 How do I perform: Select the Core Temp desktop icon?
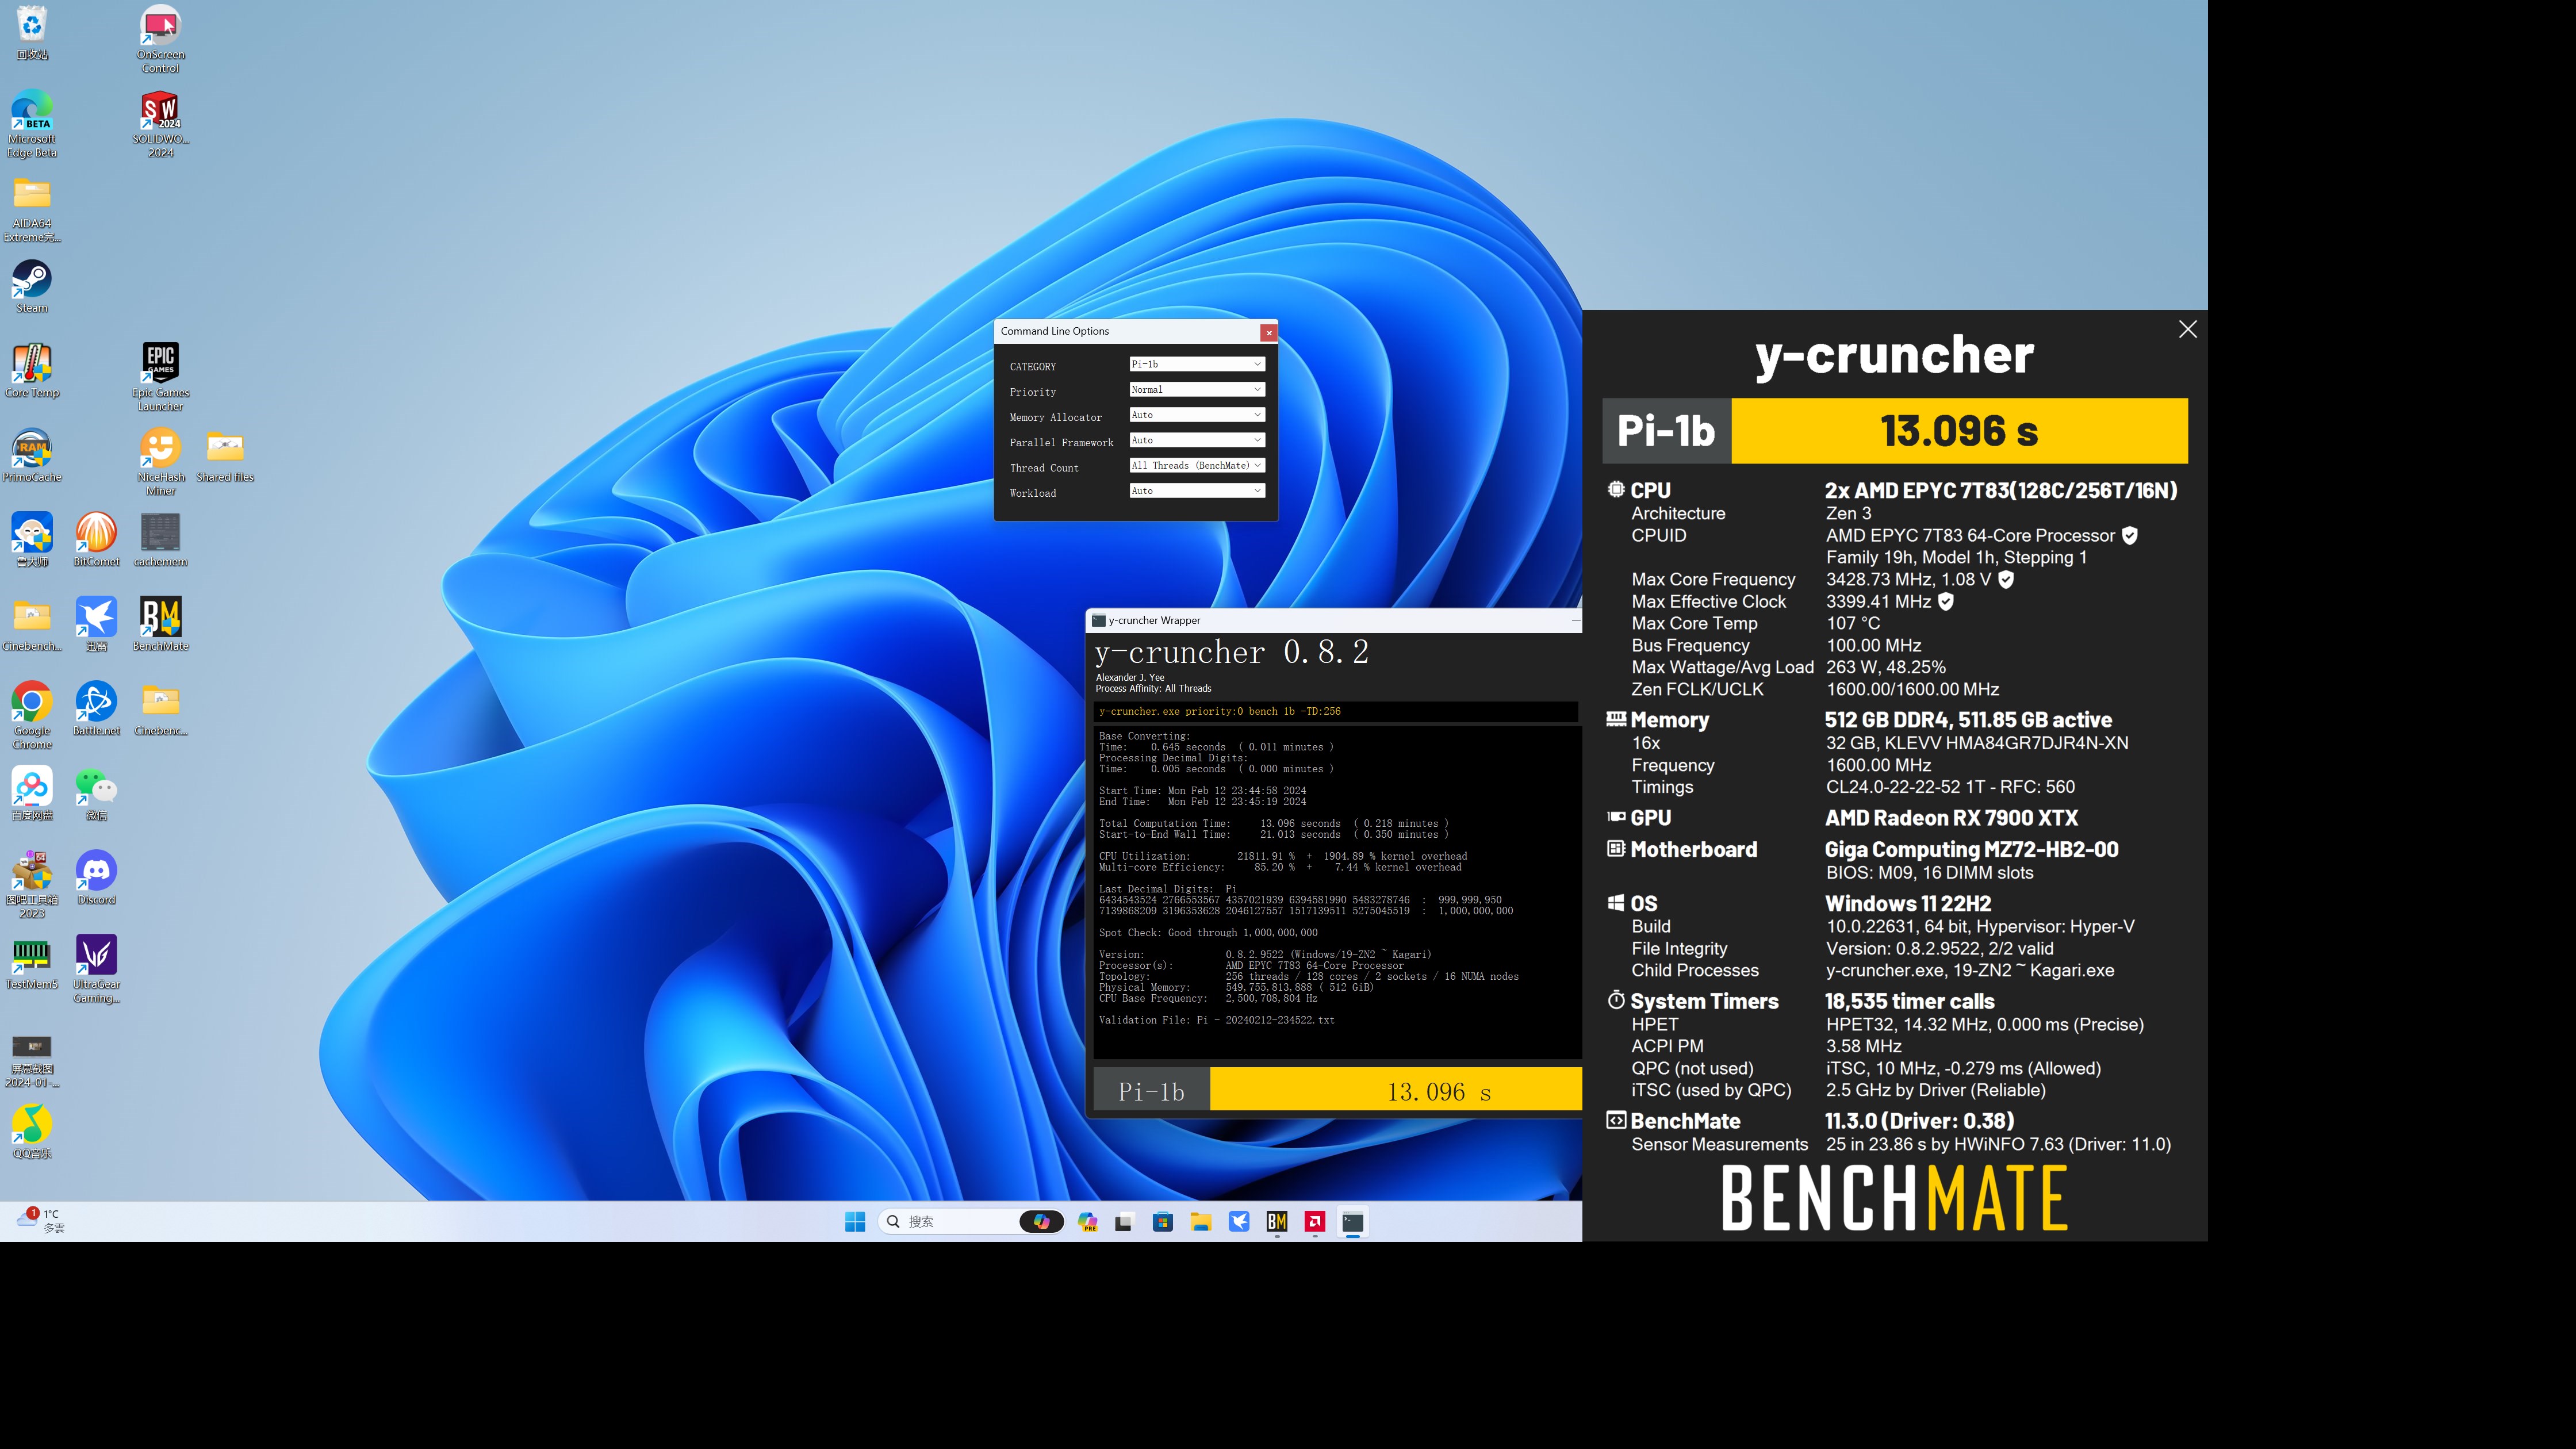(32, 371)
